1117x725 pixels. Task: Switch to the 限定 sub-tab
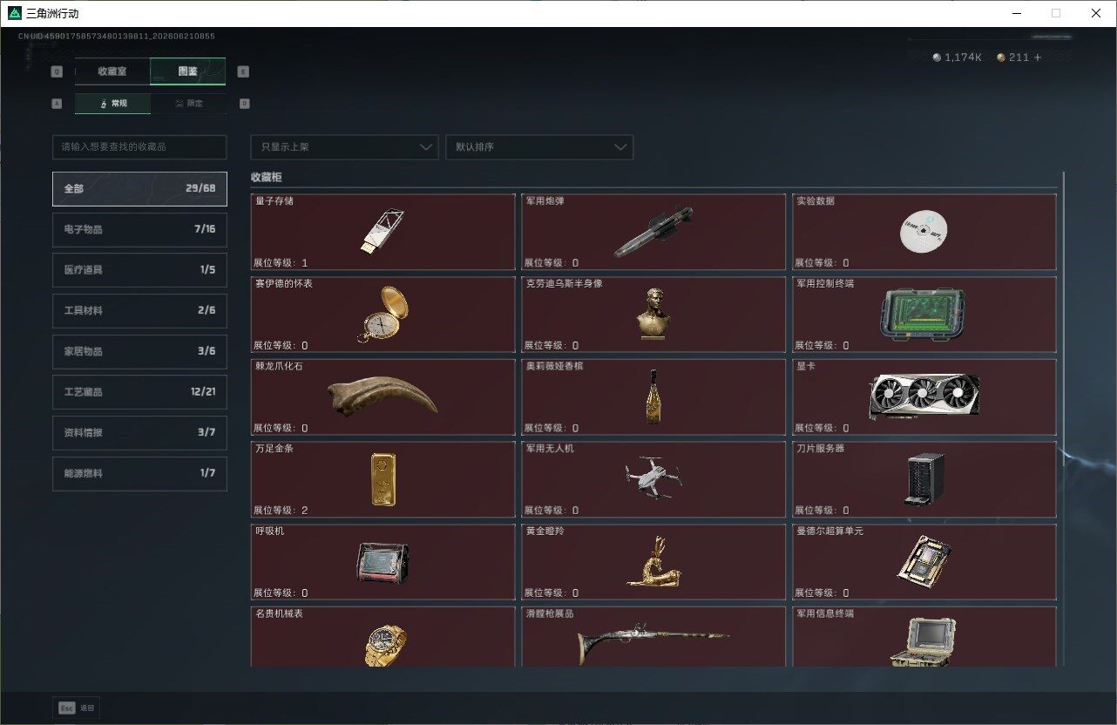tap(189, 103)
